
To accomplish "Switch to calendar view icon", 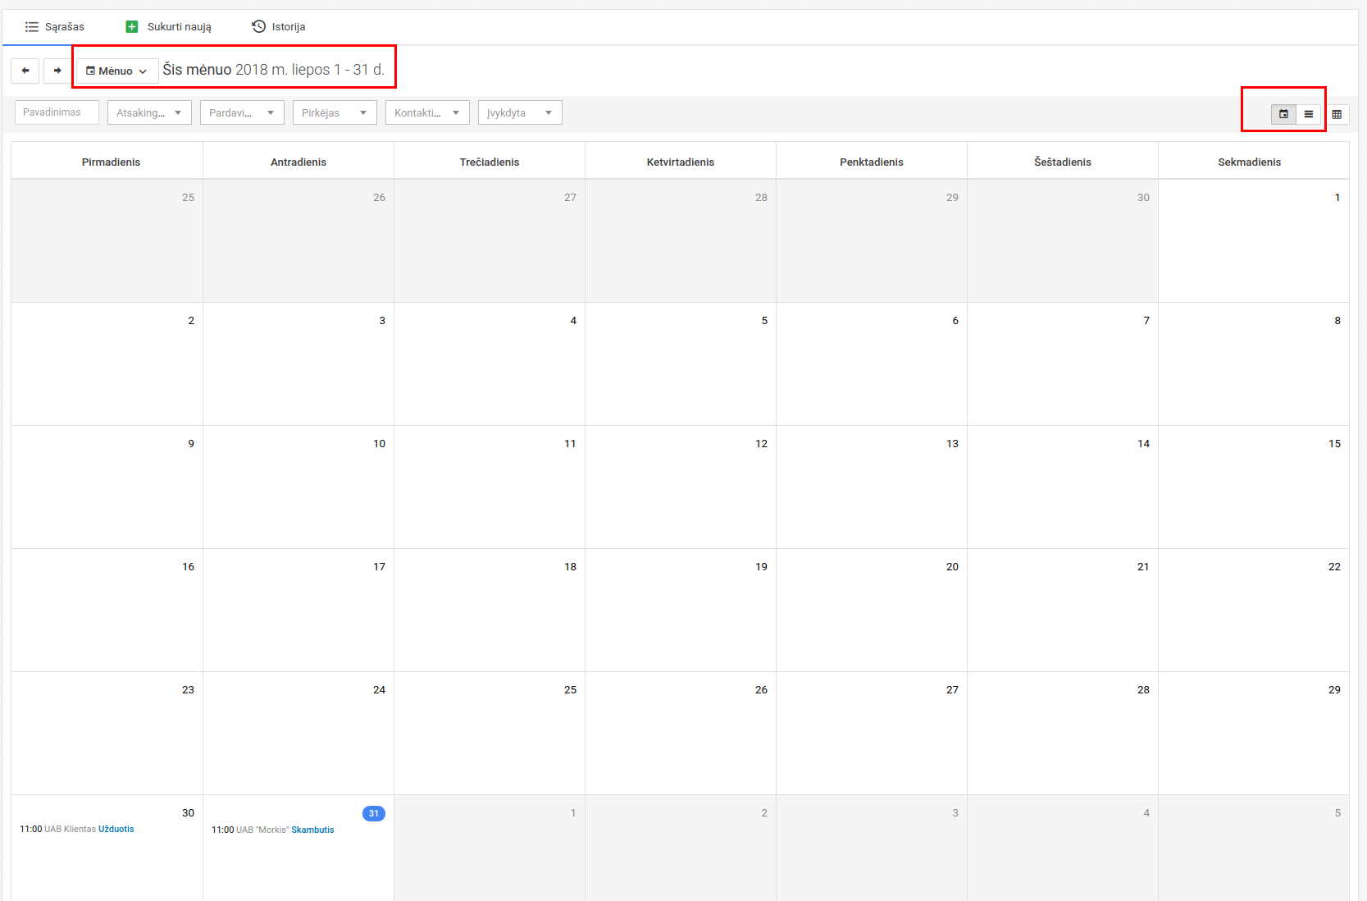I will coord(1283,114).
